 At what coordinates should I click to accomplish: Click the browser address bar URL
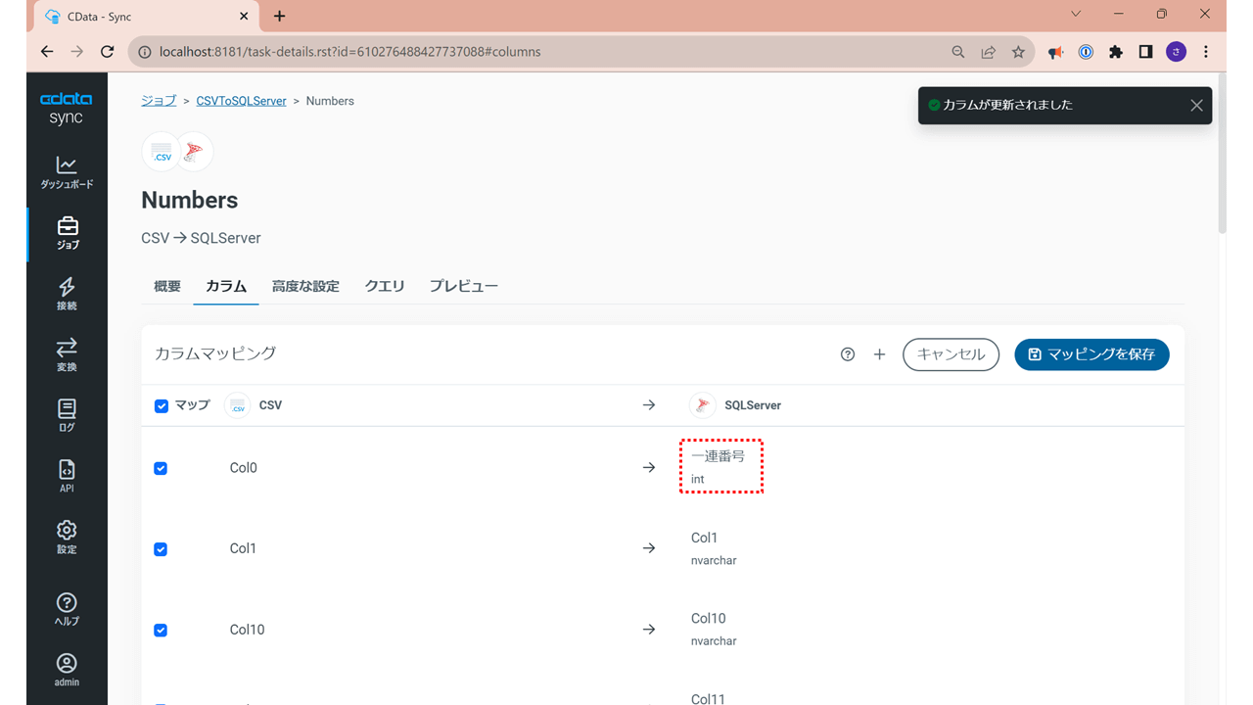tap(349, 52)
